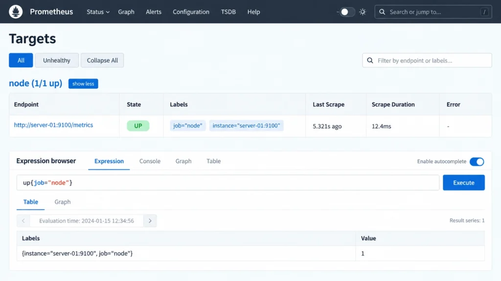Click the sun theme icon

point(363,12)
